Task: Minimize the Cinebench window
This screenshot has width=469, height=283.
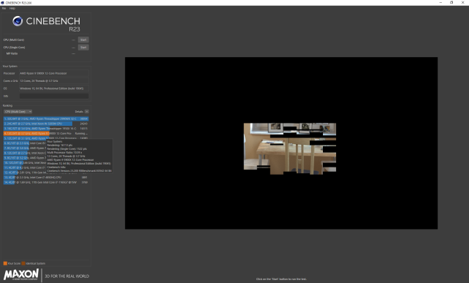Action: pos(441,2)
